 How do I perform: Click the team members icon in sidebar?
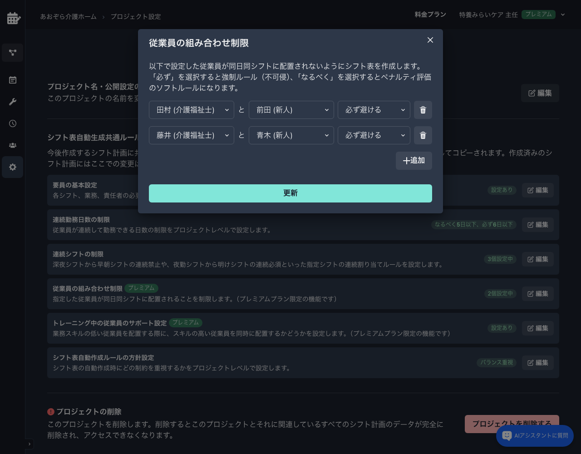pyautogui.click(x=12, y=145)
